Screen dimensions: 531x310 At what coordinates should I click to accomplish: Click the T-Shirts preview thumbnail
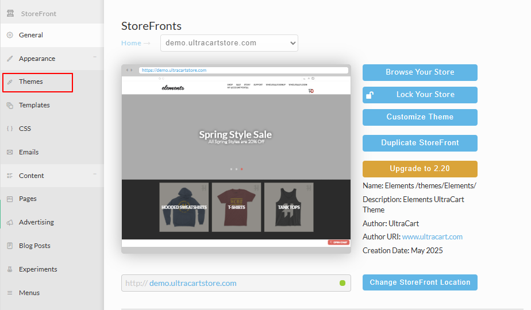point(236,207)
